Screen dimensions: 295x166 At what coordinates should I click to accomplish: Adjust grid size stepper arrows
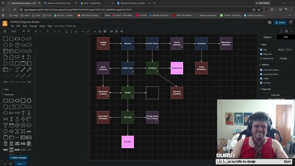[x=284, y=50]
